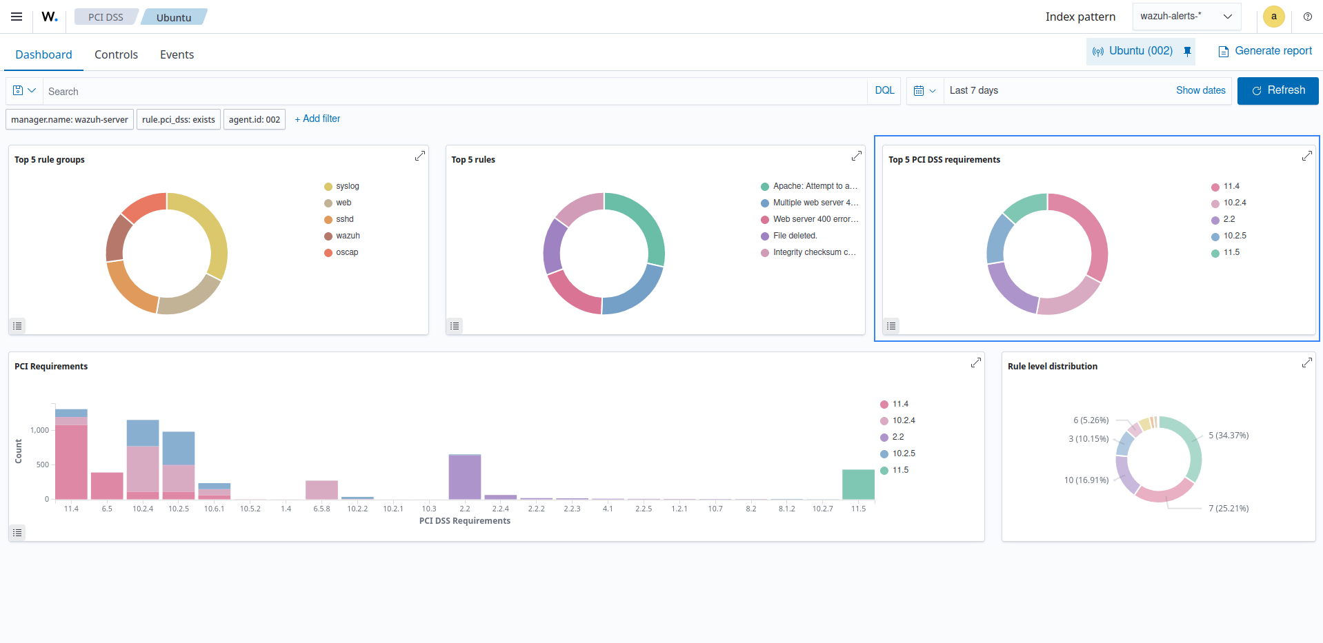Open the saved queries disk icon
This screenshot has height=643, width=1323.
point(16,90)
